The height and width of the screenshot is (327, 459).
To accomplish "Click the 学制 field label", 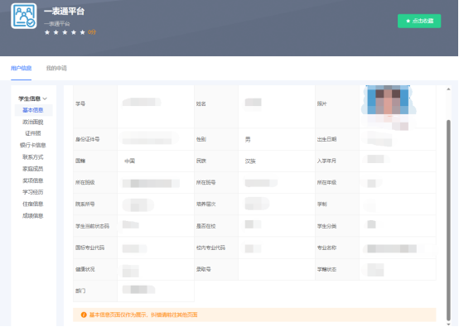I will pyautogui.click(x=322, y=204).
